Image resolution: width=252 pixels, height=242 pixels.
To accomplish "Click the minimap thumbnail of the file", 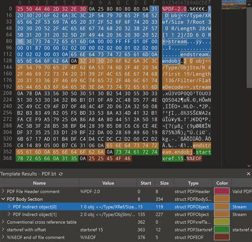I will click(234, 5).
